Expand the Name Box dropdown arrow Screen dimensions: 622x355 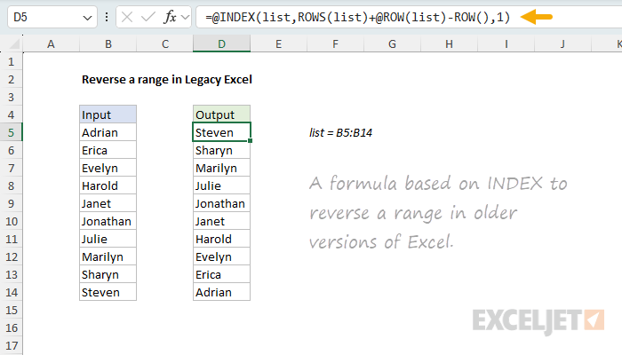tap(87, 18)
